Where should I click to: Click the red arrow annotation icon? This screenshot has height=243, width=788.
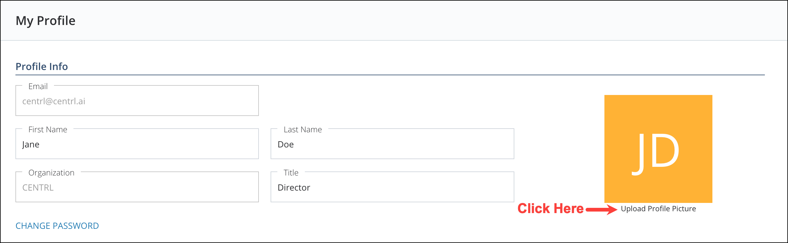[x=601, y=209]
